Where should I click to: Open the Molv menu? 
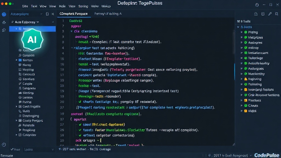click(x=62, y=6)
